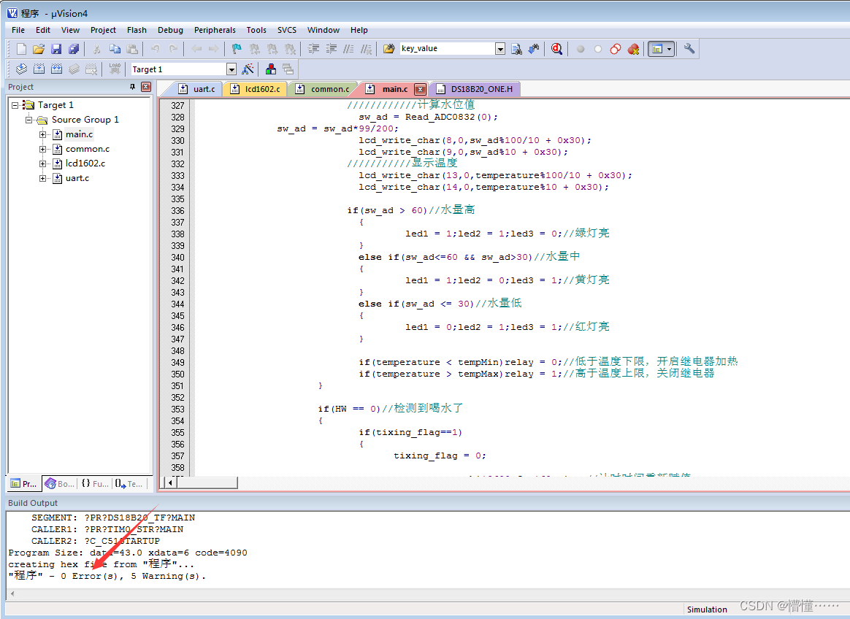850x619 pixels.
Task: Kill all breakpoints icon
Action: click(x=633, y=49)
